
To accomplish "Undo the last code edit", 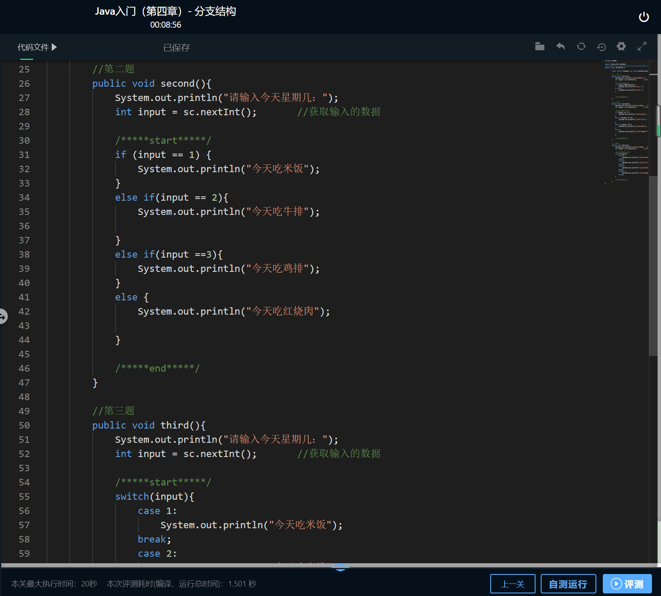I will (560, 46).
